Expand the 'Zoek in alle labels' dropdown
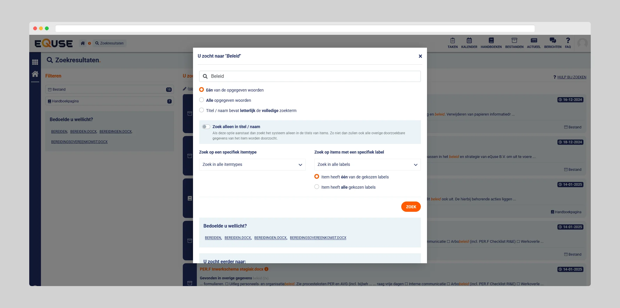 coord(367,165)
